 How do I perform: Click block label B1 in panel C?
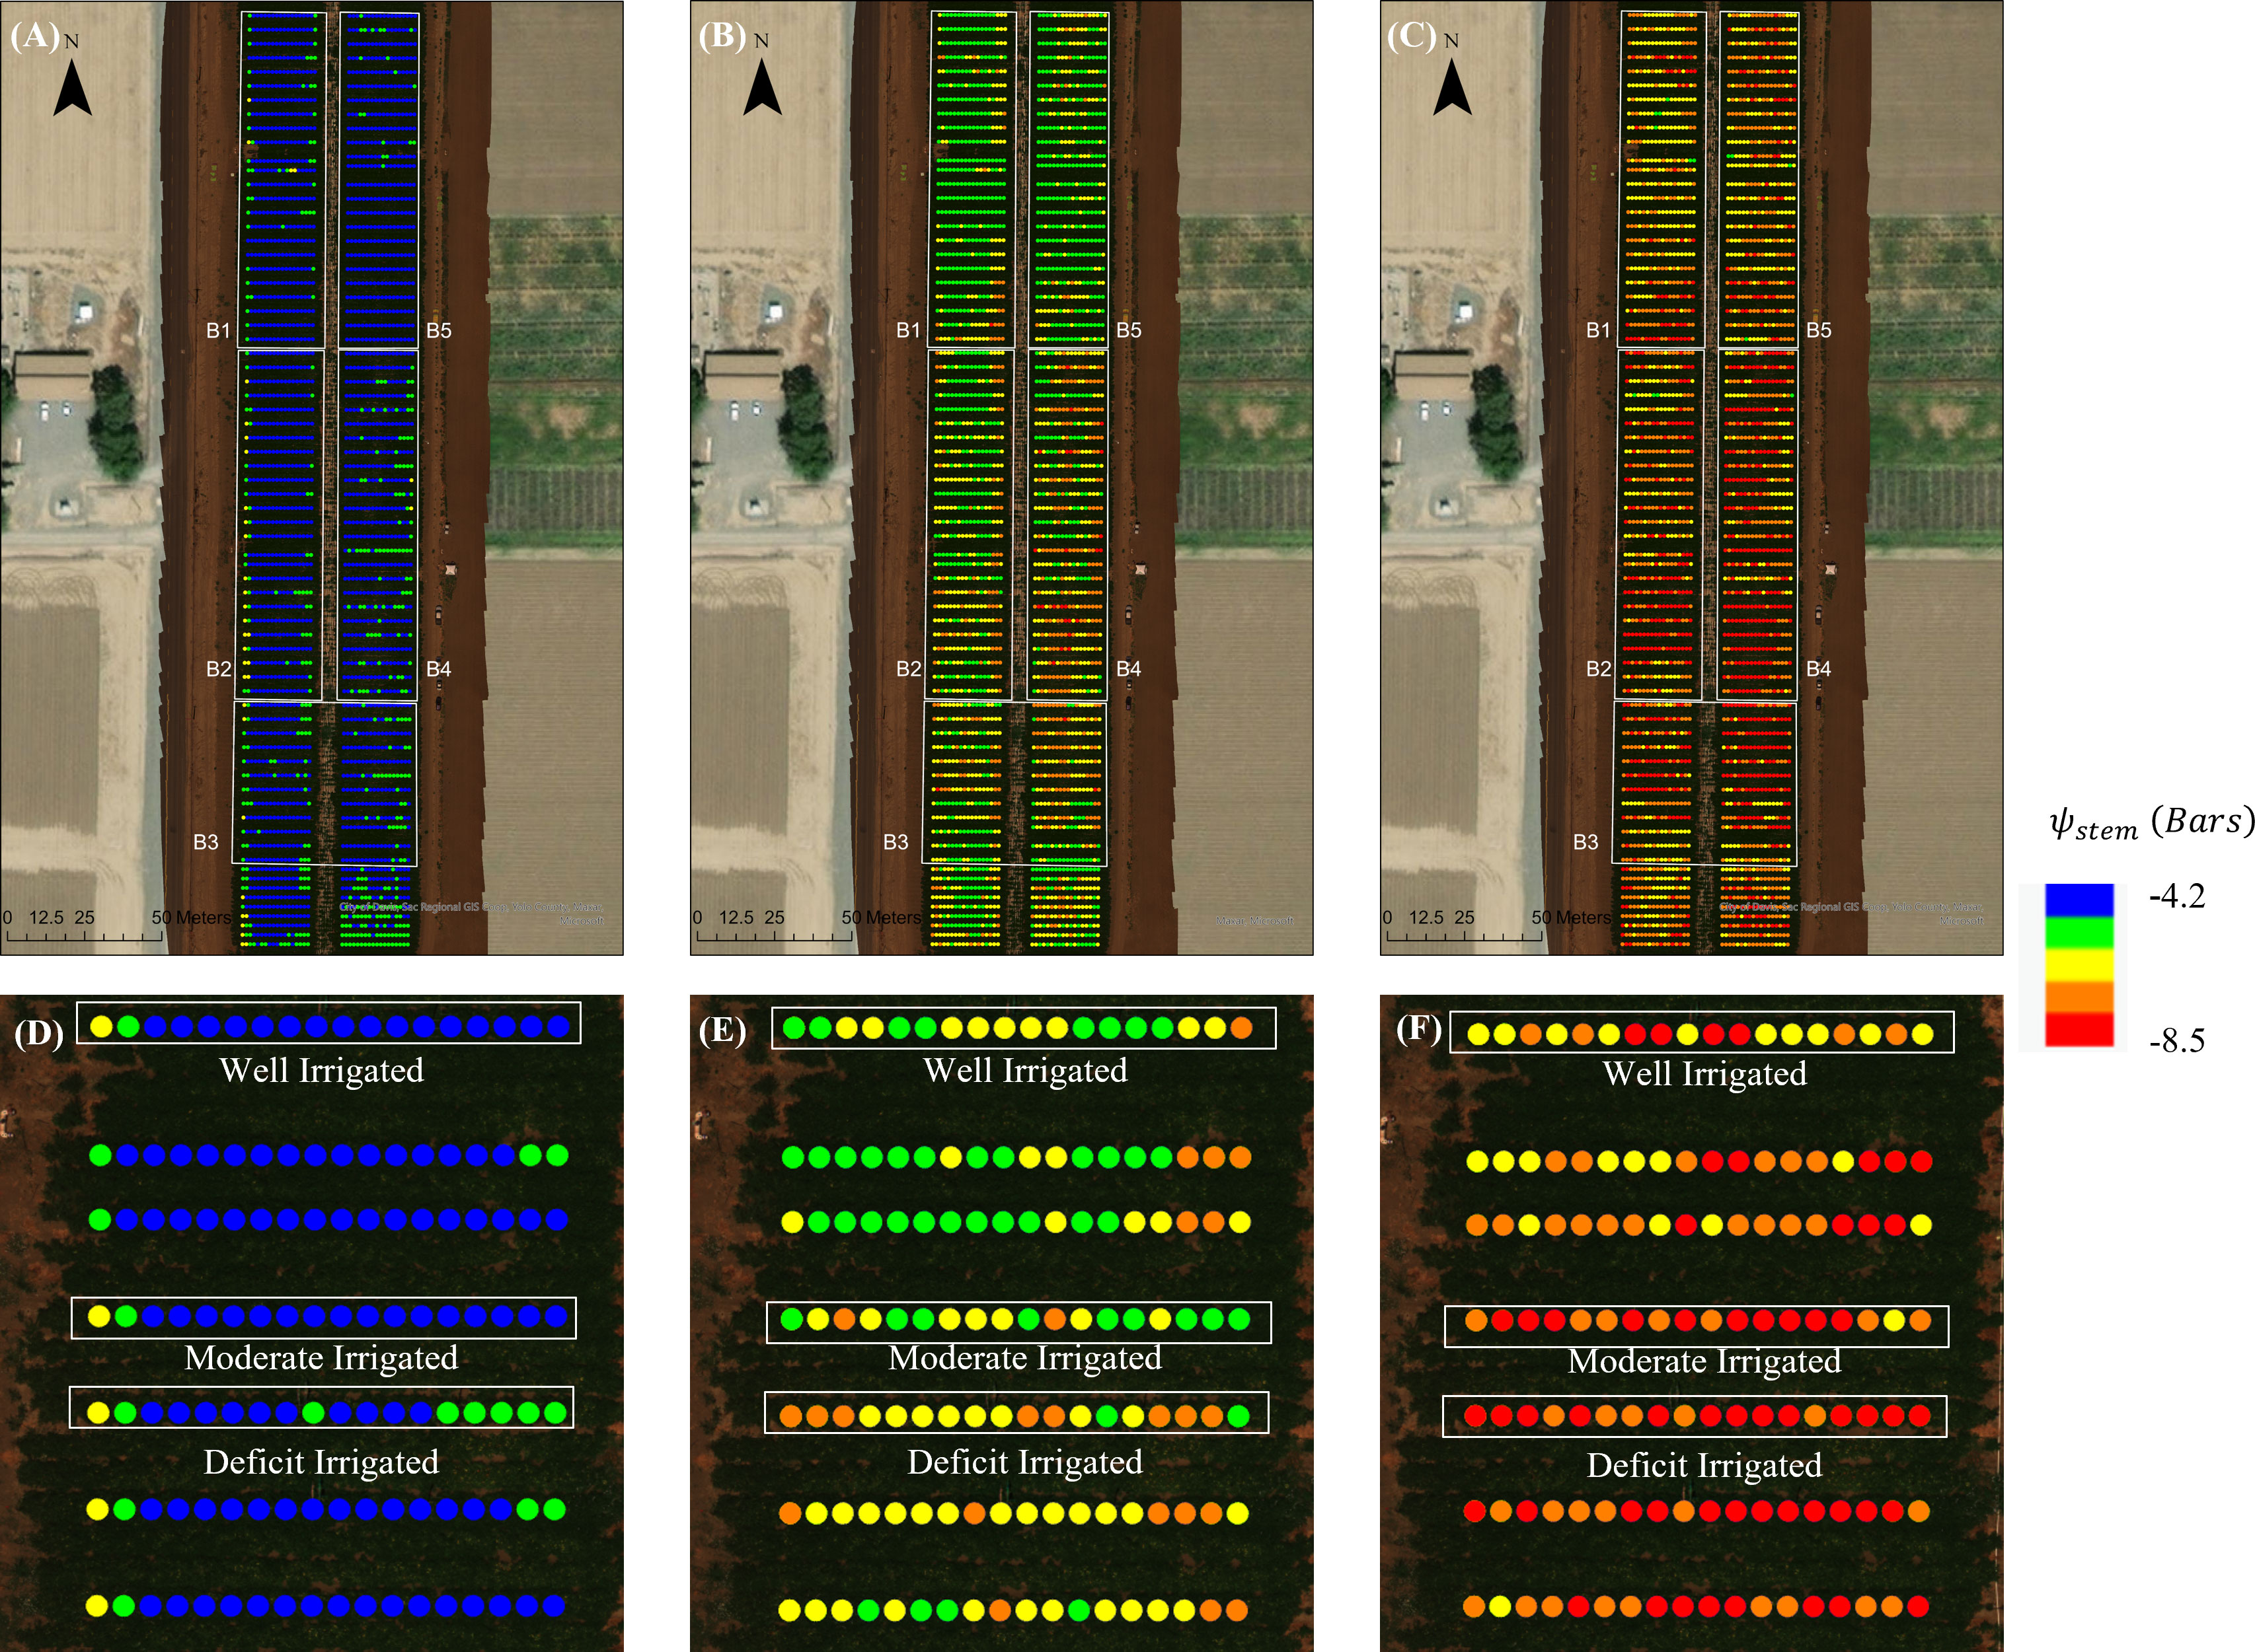[1597, 330]
